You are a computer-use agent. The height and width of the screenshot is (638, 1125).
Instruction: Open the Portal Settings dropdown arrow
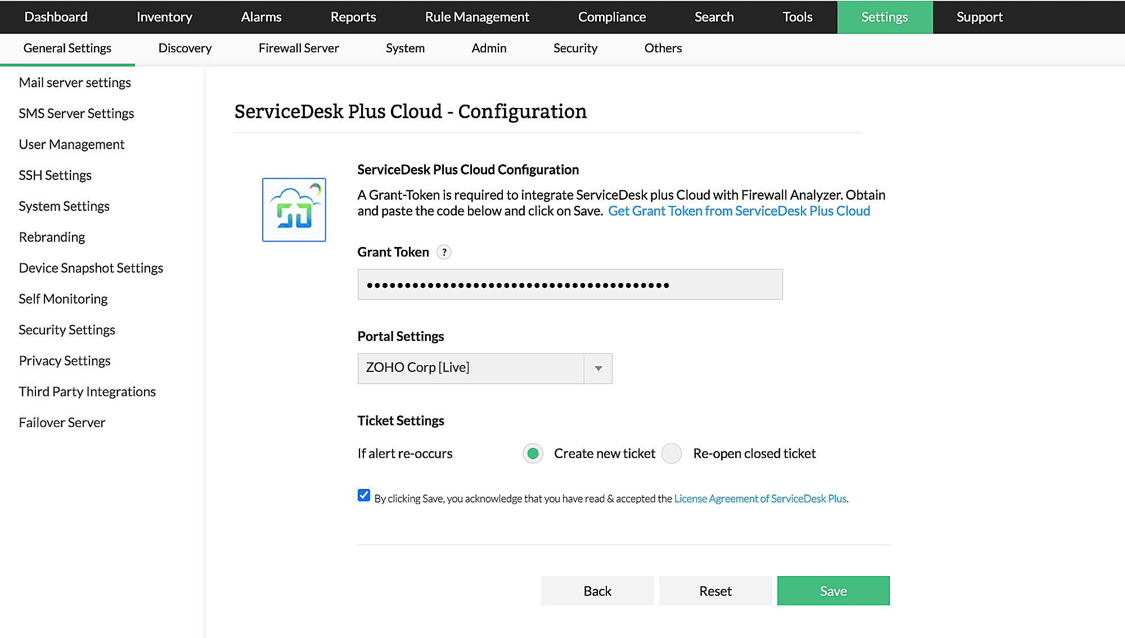coord(598,369)
